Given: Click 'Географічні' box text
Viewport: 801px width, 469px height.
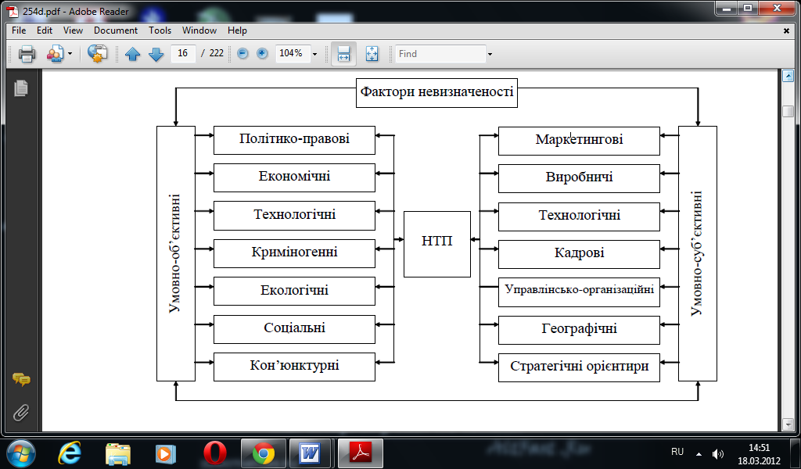Looking at the screenshot, I should (x=580, y=328).
